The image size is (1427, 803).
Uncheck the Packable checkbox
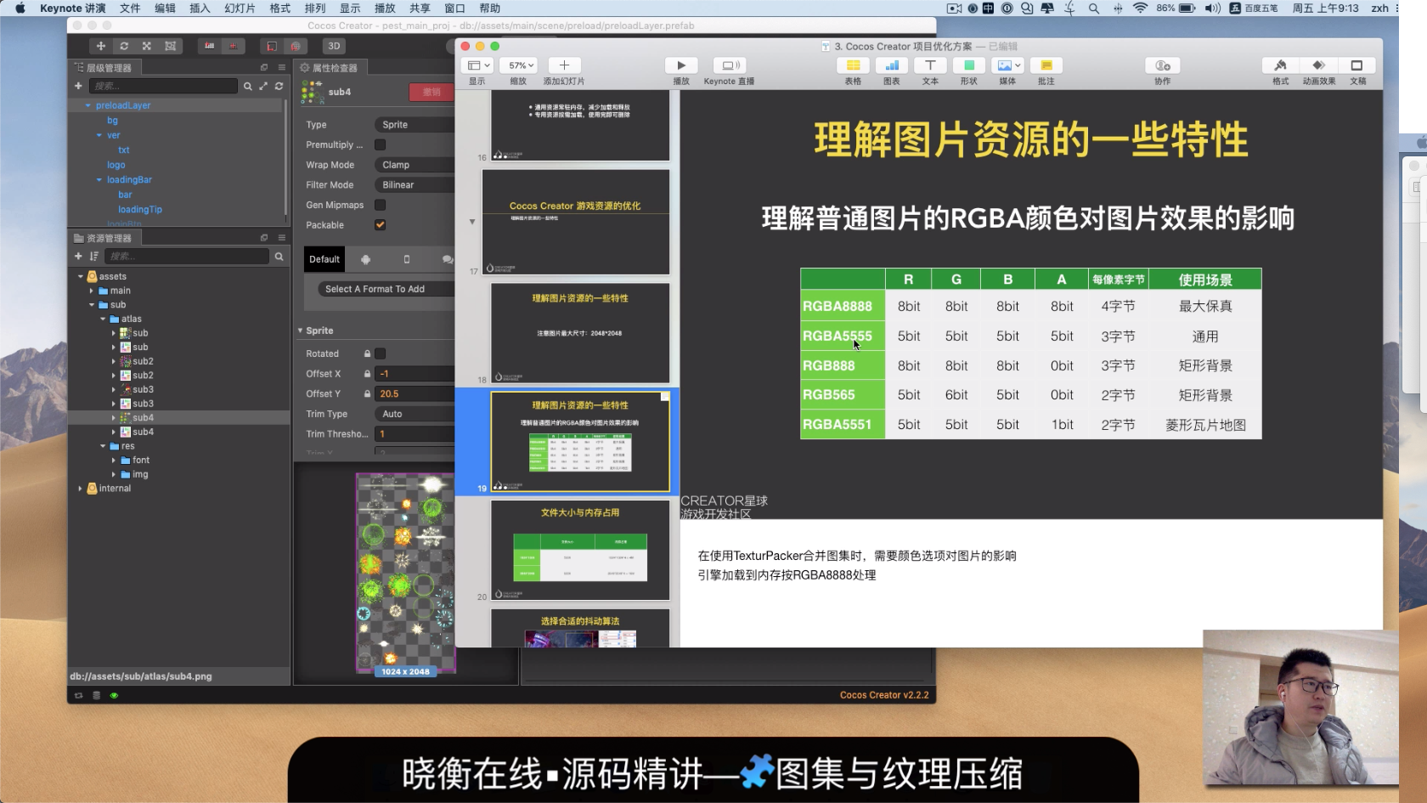381,225
